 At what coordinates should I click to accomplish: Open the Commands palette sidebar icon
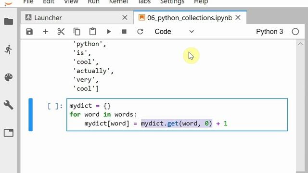pos(9,77)
